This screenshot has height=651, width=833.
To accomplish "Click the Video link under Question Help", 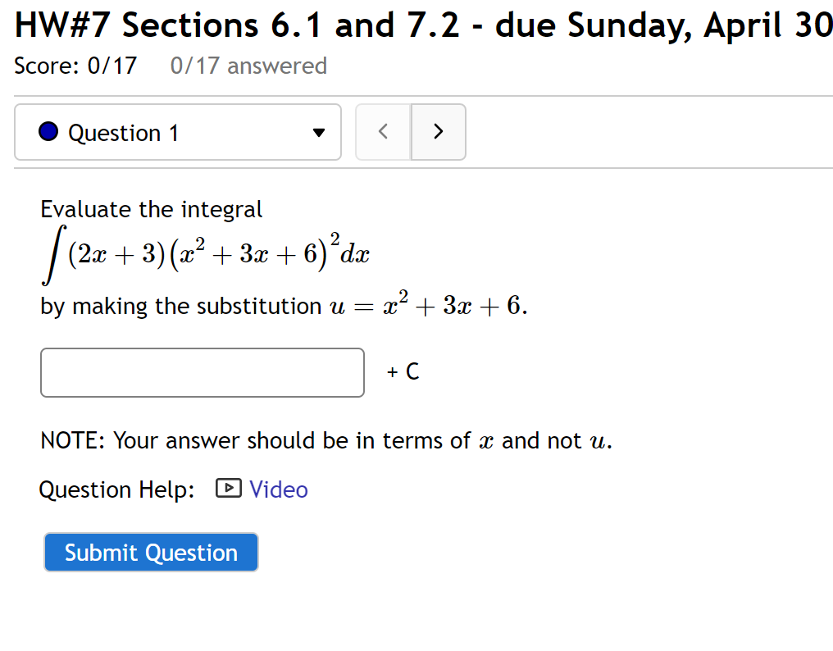I will point(279,489).
